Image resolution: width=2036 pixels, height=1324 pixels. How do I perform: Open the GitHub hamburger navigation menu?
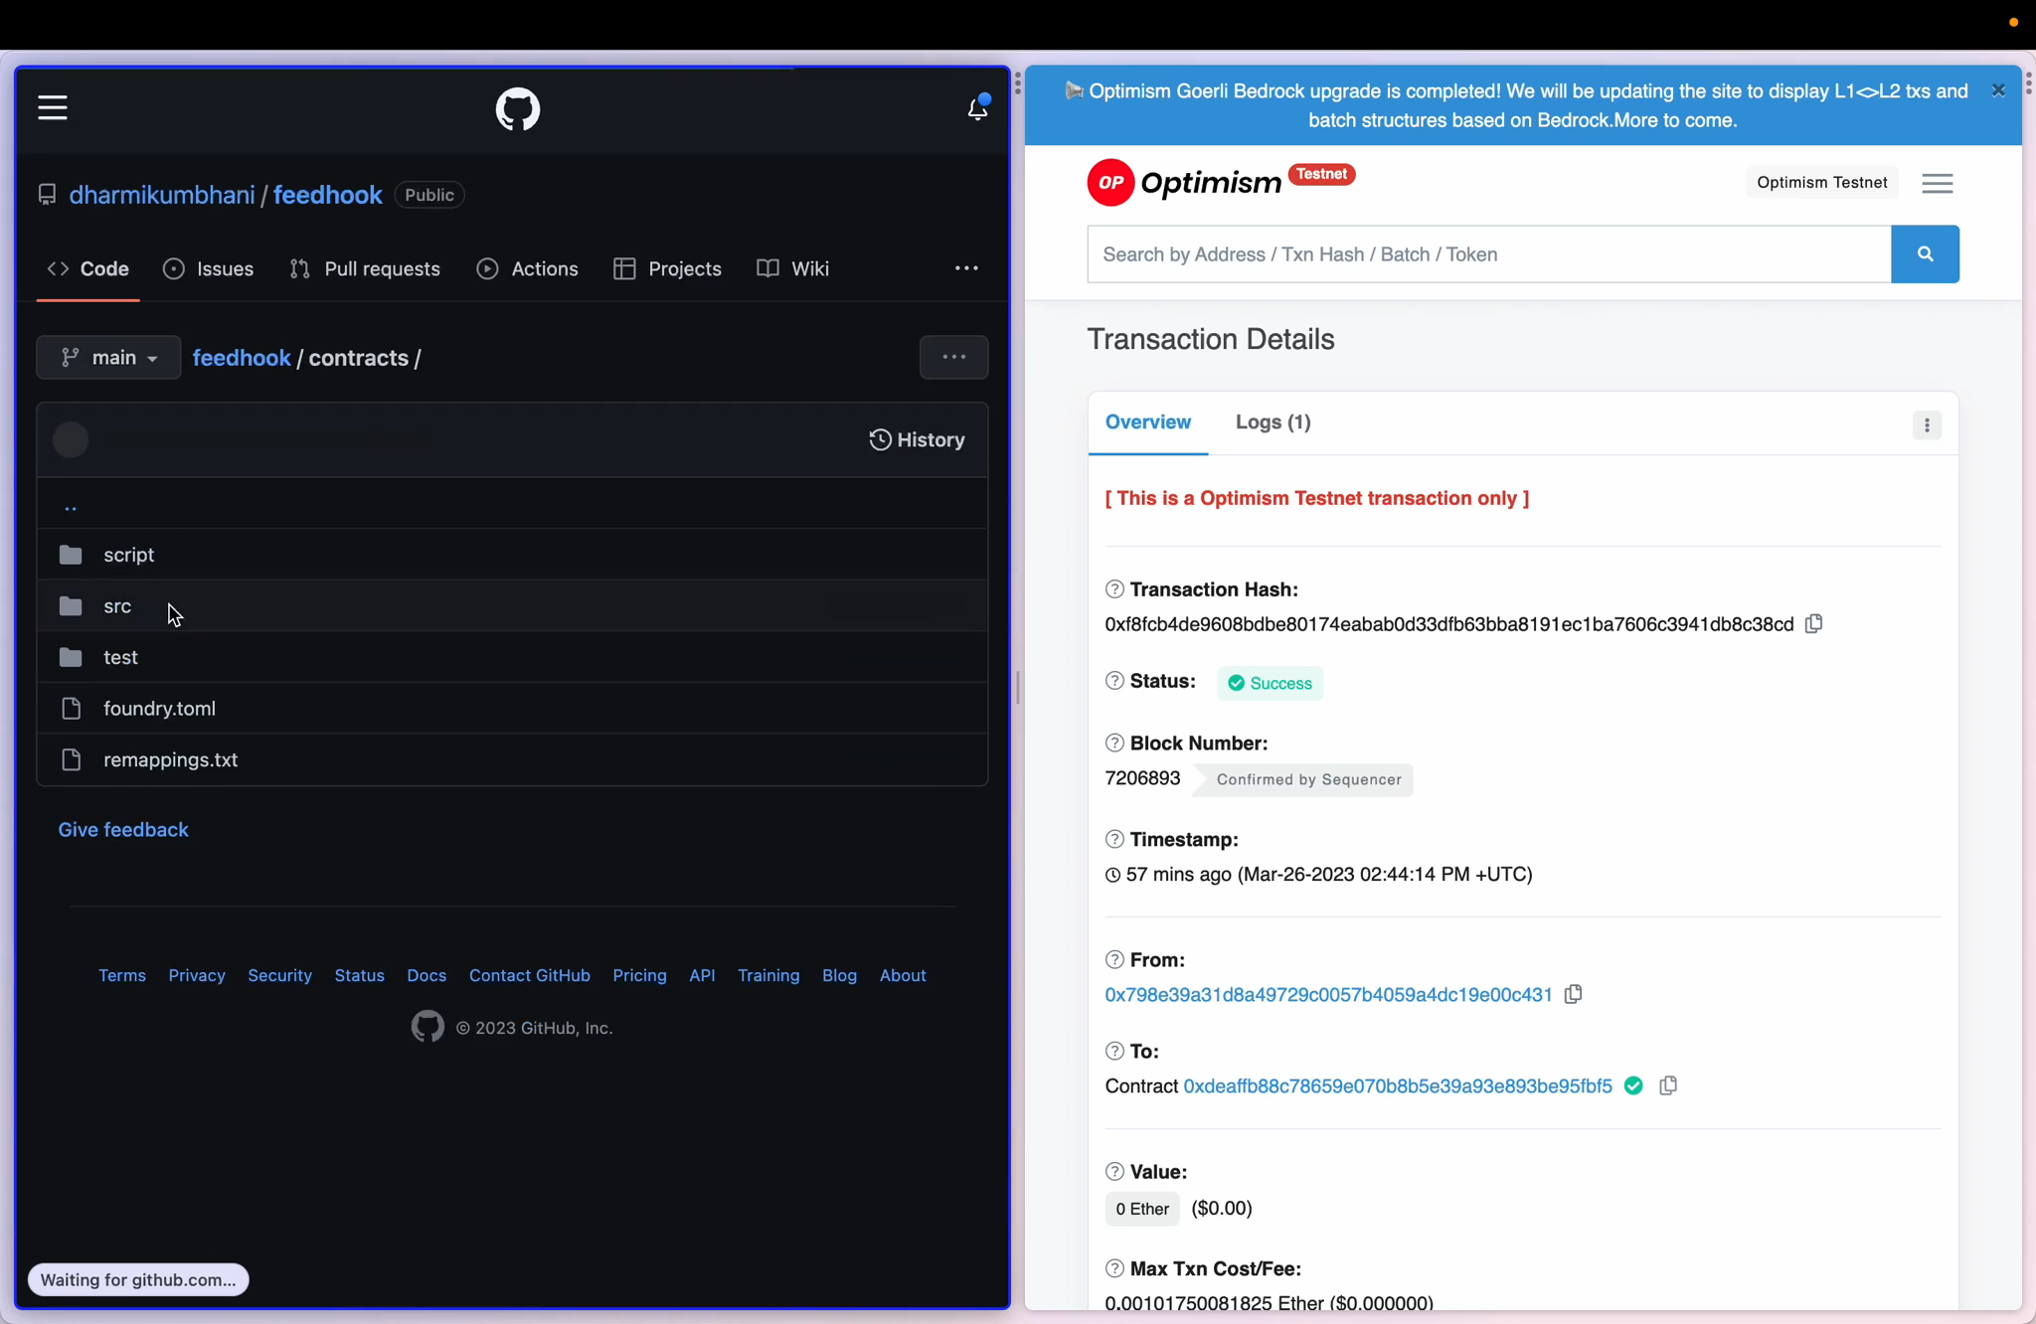pos(53,107)
